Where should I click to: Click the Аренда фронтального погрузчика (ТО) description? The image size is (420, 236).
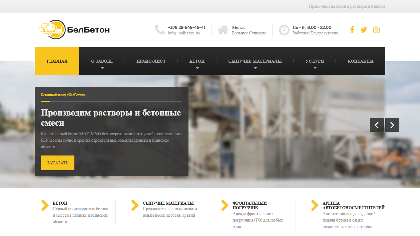click(x=258, y=220)
